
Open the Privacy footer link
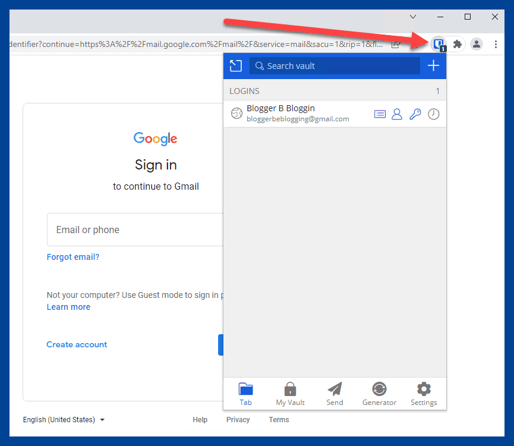click(x=238, y=419)
